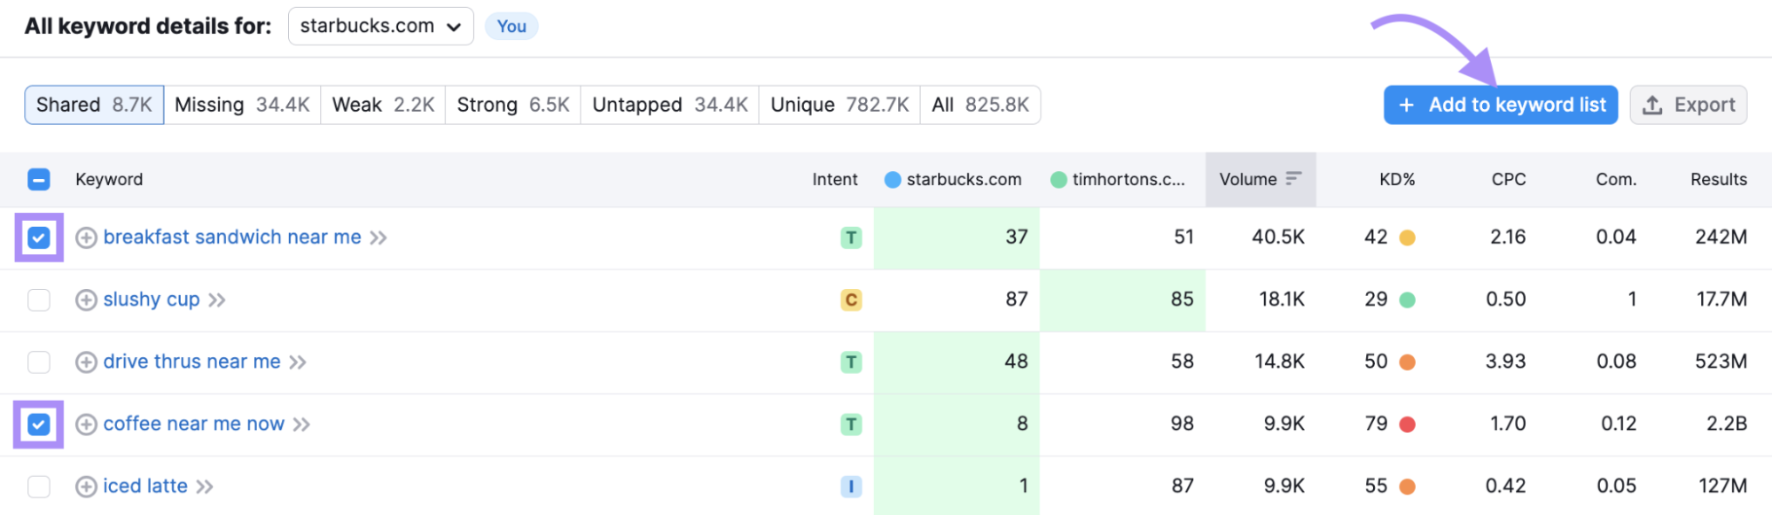This screenshot has width=1772, height=515.
Task: Click informational intent badge for iced latte
Action: click(851, 487)
